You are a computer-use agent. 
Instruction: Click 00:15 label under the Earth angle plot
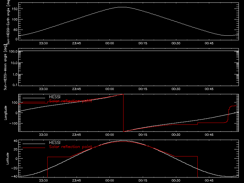point(143,43)
